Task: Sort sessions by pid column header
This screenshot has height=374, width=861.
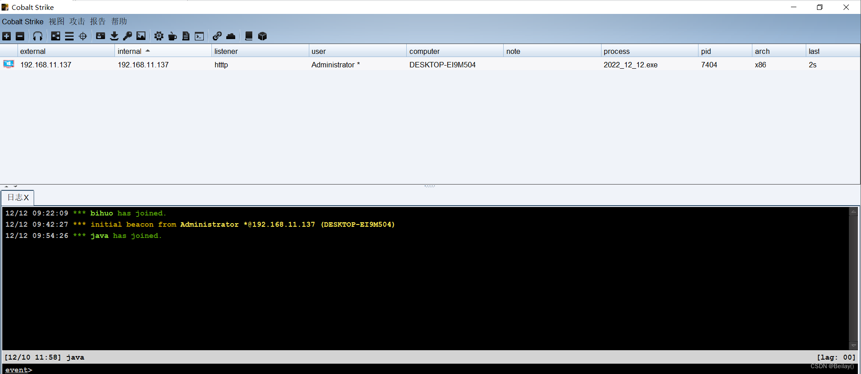Action: coord(725,51)
